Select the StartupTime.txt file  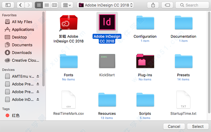click(184, 99)
